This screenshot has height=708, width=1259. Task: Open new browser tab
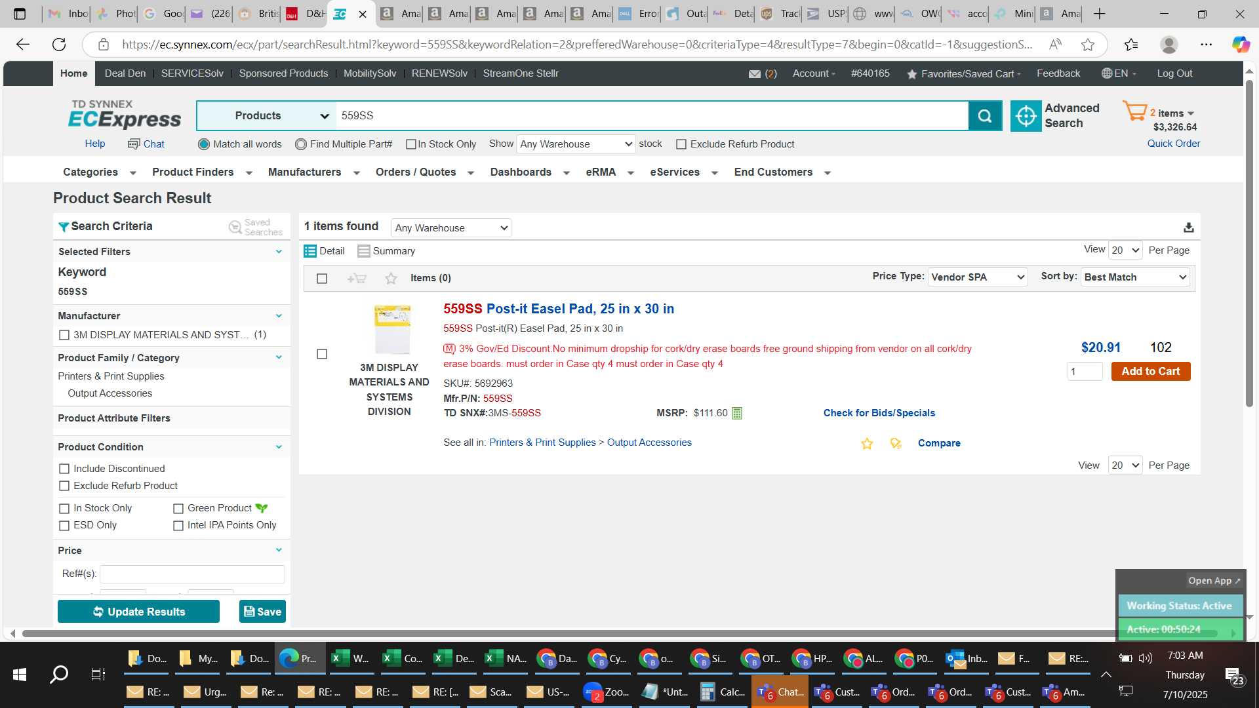(x=1100, y=14)
